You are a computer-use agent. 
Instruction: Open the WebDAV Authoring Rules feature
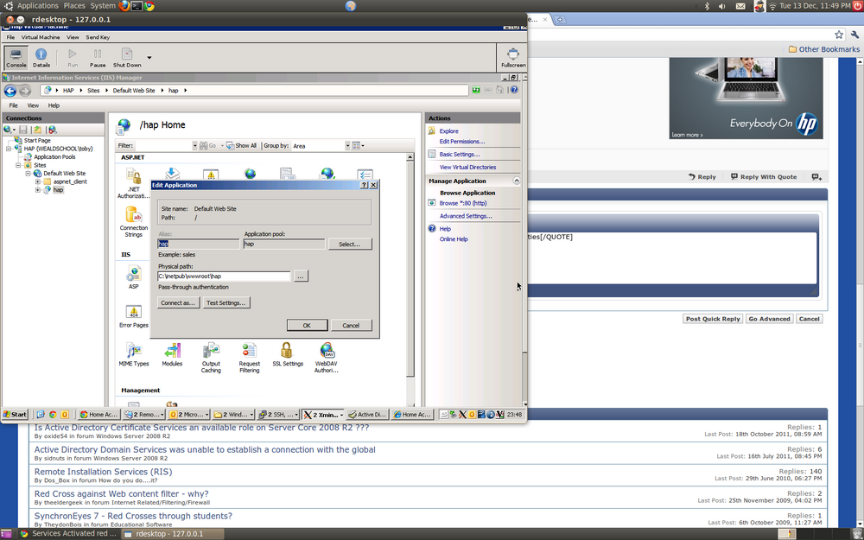pyautogui.click(x=327, y=358)
